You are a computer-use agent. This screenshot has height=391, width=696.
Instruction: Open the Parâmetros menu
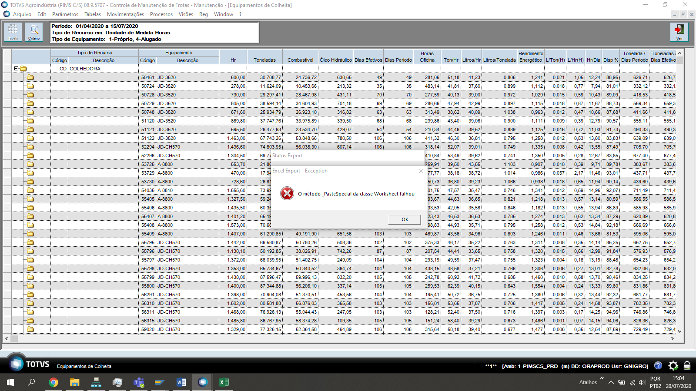tap(65, 14)
